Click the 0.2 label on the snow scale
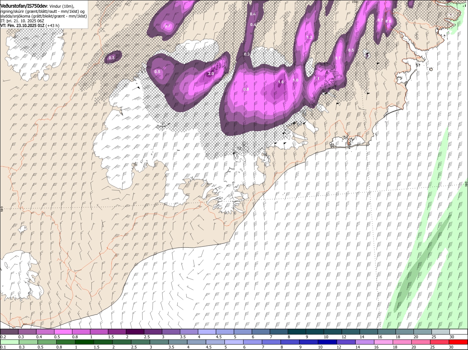The image size is (468, 350). pos(3,337)
